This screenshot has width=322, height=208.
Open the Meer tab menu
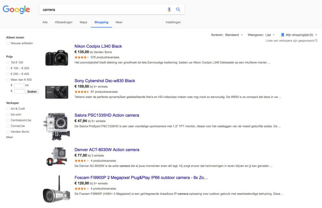click(119, 22)
